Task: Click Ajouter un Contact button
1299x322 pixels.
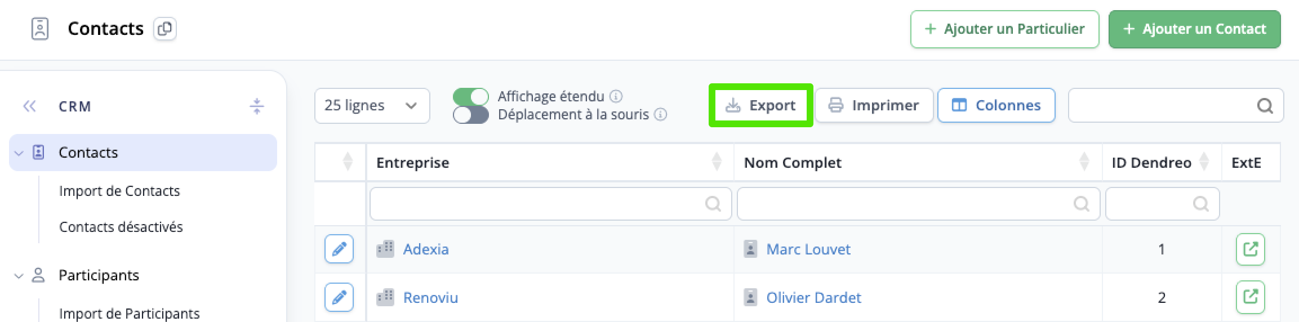Action: pyautogui.click(x=1195, y=29)
